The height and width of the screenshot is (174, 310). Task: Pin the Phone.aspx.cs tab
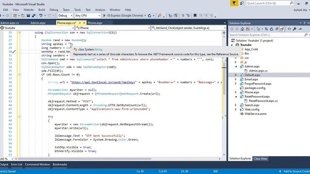click(x=80, y=23)
